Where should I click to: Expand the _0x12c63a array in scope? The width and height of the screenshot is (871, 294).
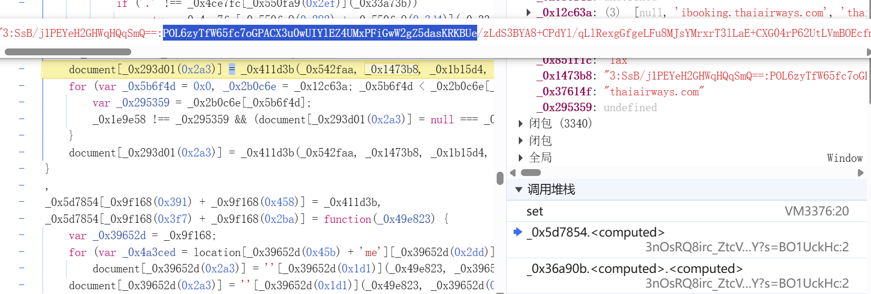click(528, 12)
